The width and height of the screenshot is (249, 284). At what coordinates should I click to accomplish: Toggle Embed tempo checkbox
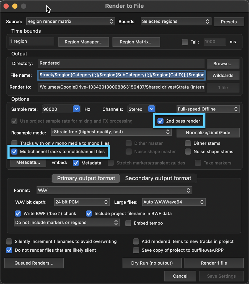click(128, 223)
